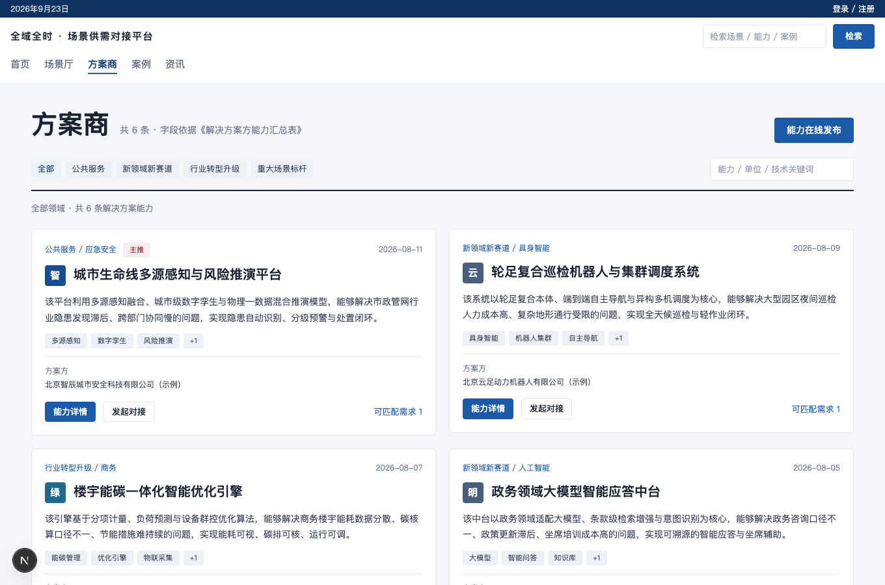The width and height of the screenshot is (885, 585).
Task: Click the 智能问答 tag
Action: (x=523, y=558)
